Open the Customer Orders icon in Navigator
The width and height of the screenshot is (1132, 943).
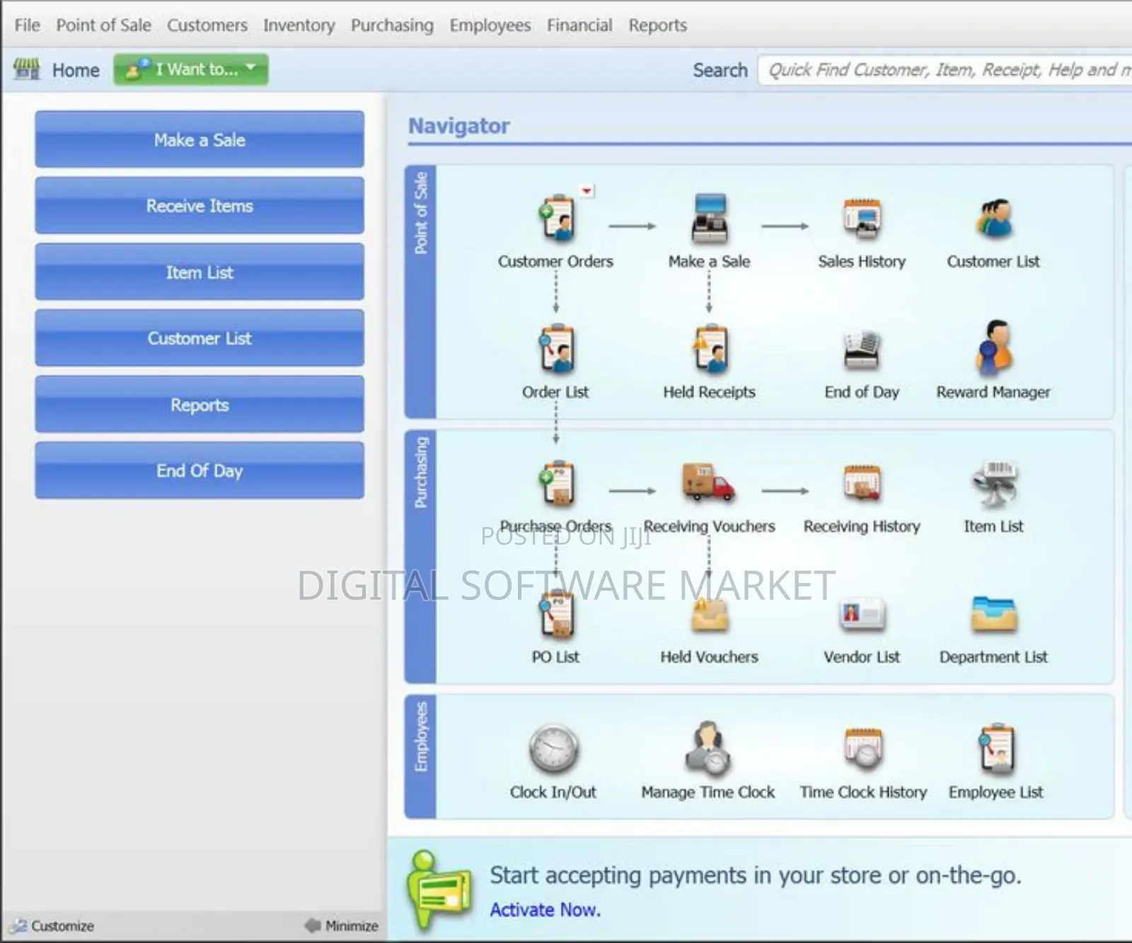click(555, 219)
